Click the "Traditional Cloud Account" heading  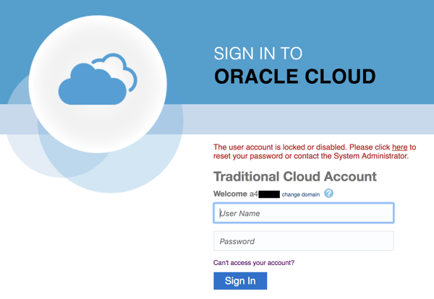(295, 176)
